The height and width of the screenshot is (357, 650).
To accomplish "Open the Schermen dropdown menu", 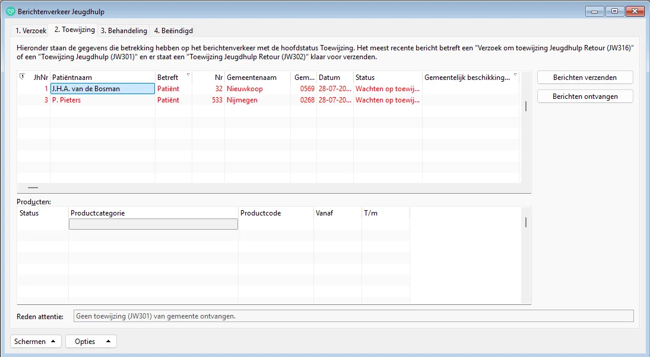I will tap(36, 342).
